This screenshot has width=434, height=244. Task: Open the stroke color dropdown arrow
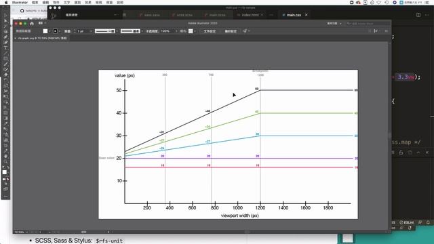tap(60, 31)
